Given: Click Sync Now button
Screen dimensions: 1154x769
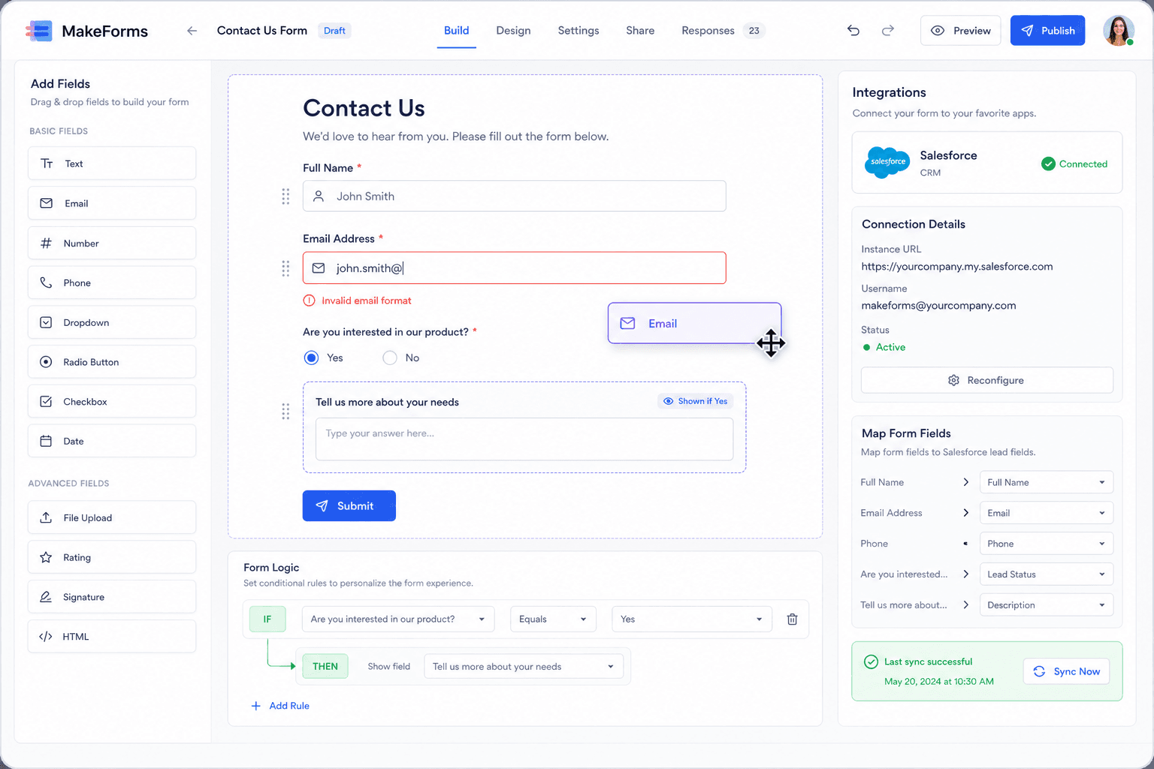Looking at the screenshot, I should pos(1066,671).
